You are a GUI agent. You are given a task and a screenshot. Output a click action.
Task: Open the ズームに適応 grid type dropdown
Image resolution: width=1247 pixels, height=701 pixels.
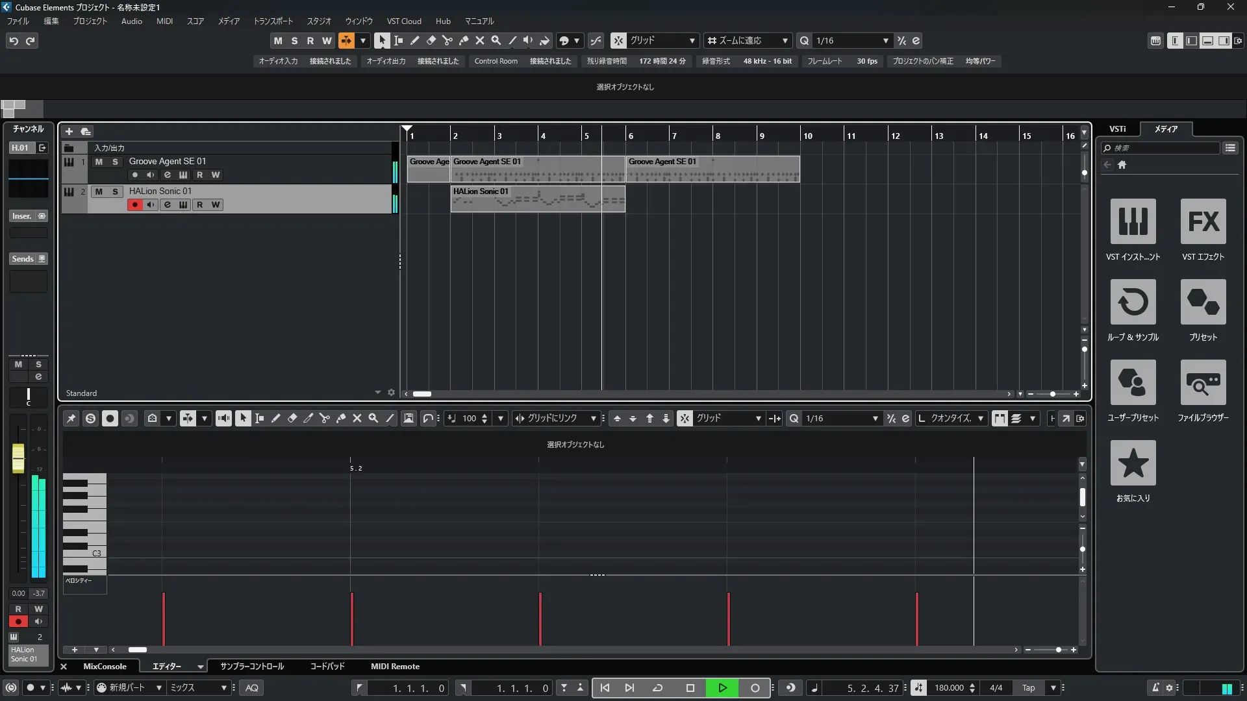click(x=785, y=41)
